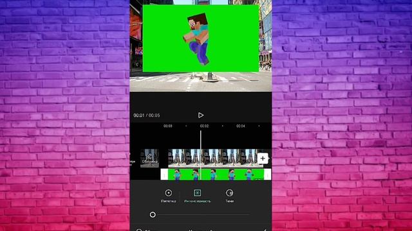This screenshot has height=231, width=412.
Task: Click the intensity slider handle
Action: (x=153, y=215)
